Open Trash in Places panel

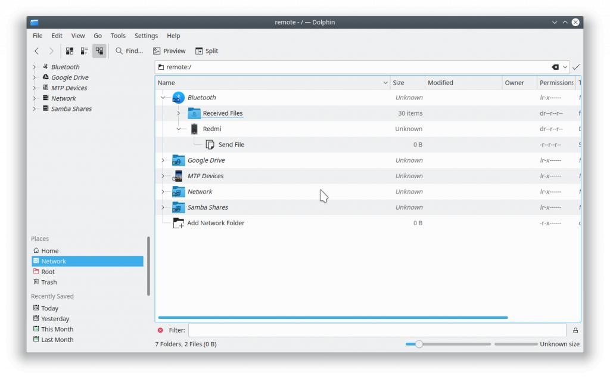point(49,282)
